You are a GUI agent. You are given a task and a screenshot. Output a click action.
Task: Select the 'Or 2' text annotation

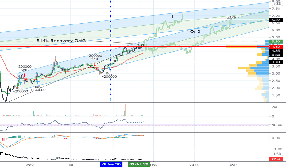pos(195,31)
